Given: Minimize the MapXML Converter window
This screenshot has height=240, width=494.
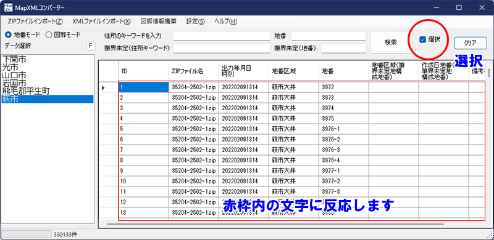Looking at the screenshot, I should [436, 7].
